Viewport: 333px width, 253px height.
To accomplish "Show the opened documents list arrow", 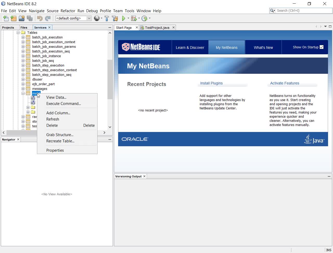I will coord(325,26).
